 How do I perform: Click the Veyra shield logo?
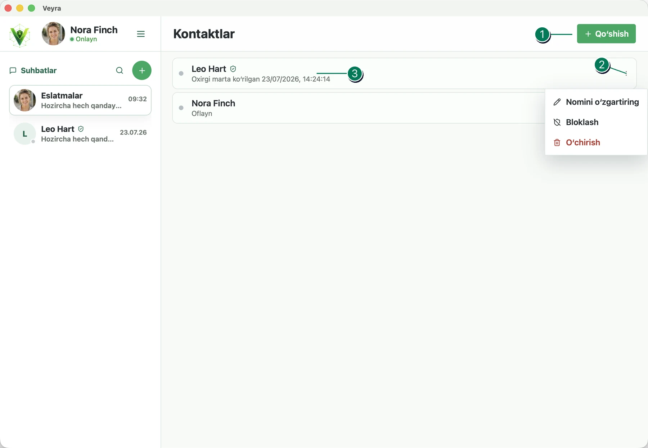coord(20,35)
